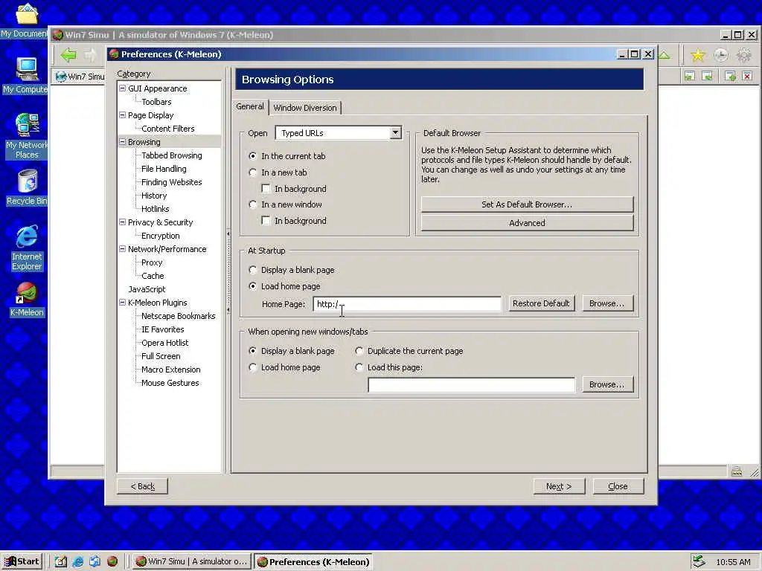The image size is (762, 571).
Task: Open My Computer desktop icon
Action: tap(25, 75)
